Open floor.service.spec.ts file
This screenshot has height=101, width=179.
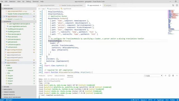pyautogui.click(x=15, y=34)
